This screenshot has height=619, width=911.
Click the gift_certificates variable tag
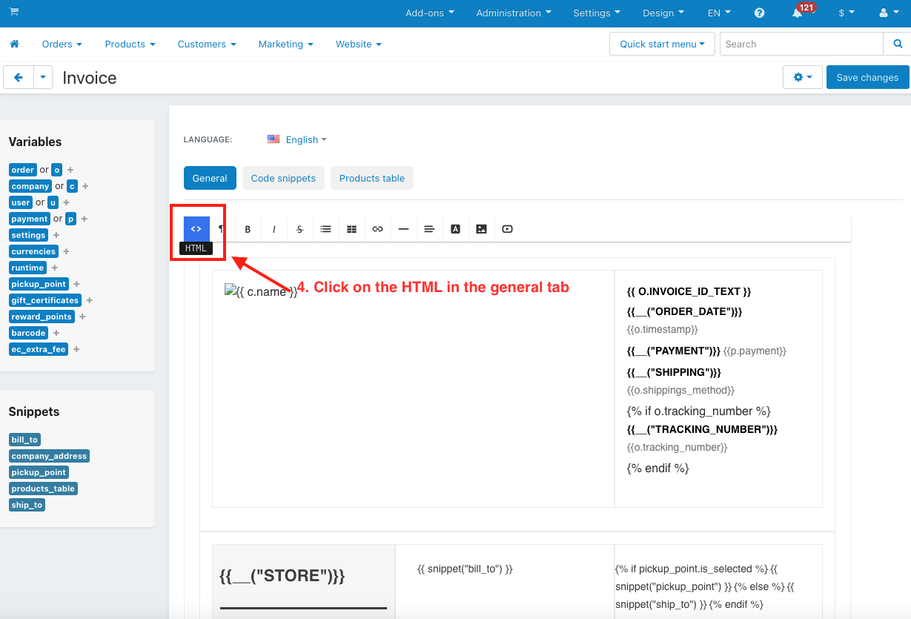pos(45,300)
